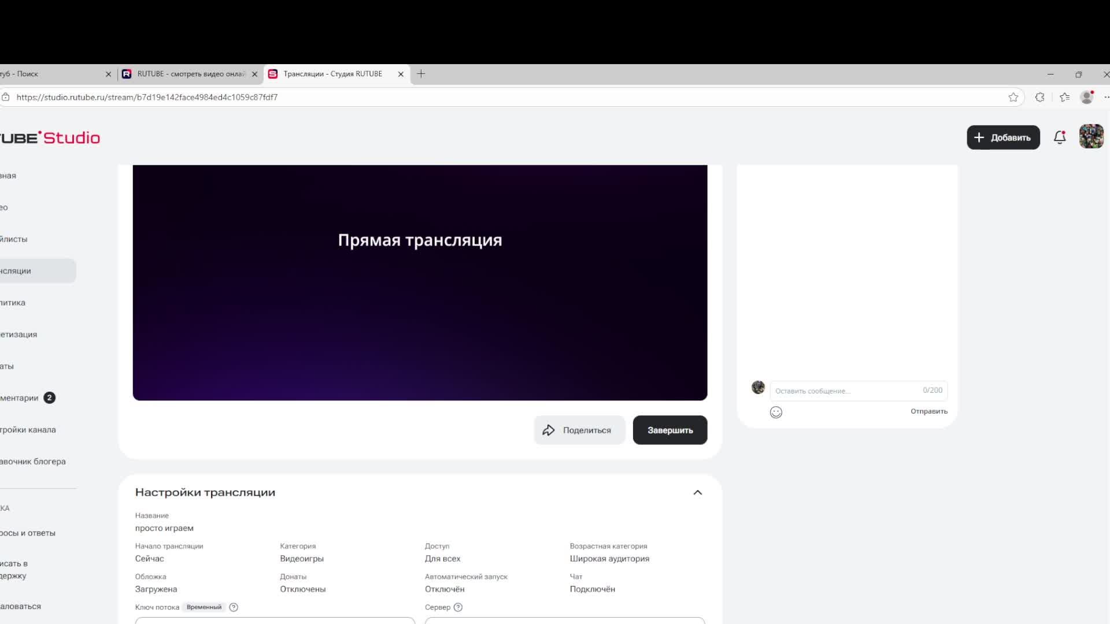
Task: Click the help icon next to Сервер
Action: pyautogui.click(x=458, y=607)
